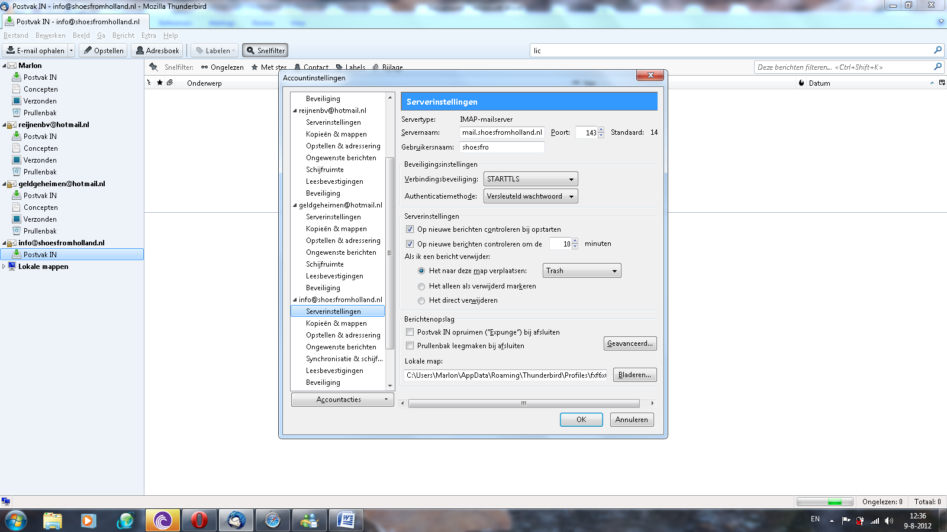Open the Trash folder dropdown
Viewport: 947px width, 532px height.
click(582, 271)
